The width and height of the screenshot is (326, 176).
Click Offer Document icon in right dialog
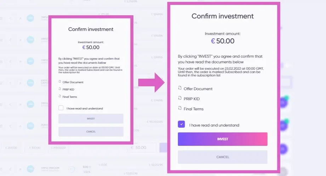pyautogui.click(x=180, y=88)
